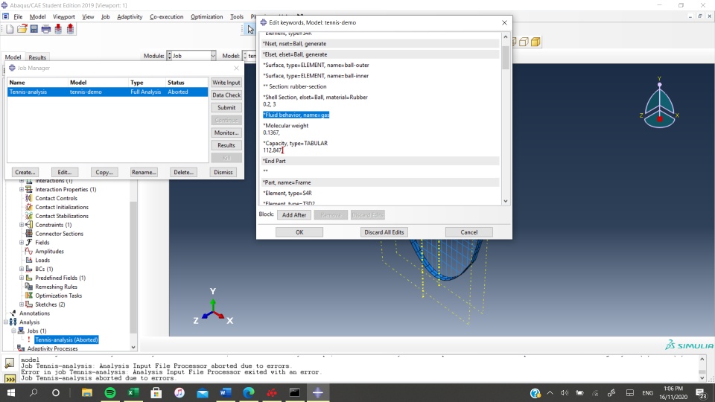
Task: Click the Loads tree icon
Action: tap(29, 261)
